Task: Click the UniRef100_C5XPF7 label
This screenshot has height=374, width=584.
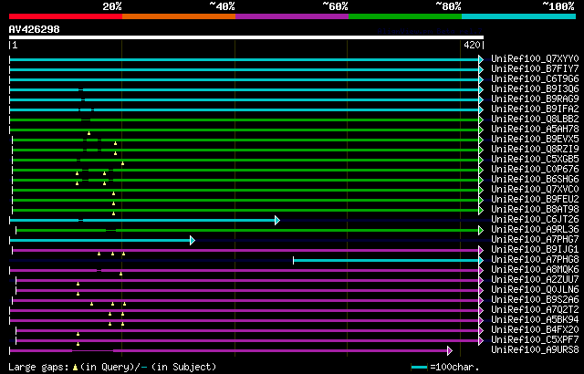Action: point(535,340)
